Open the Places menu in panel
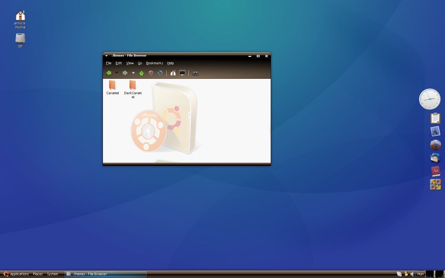The height and width of the screenshot is (278, 445). tap(38, 274)
